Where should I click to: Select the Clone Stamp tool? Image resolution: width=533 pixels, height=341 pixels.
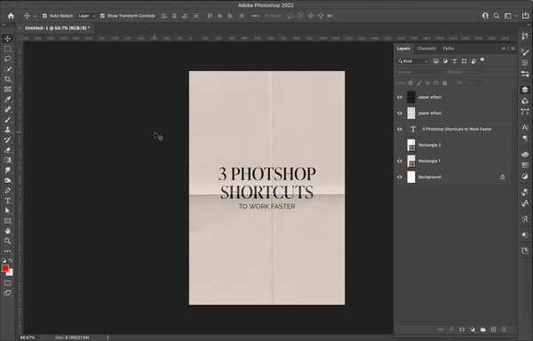pyautogui.click(x=7, y=130)
